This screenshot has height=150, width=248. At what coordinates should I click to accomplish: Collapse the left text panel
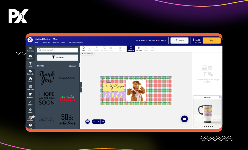click(x=81, y=87)
